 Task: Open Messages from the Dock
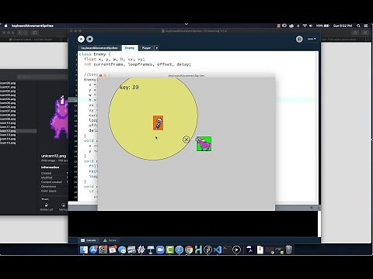122,250
